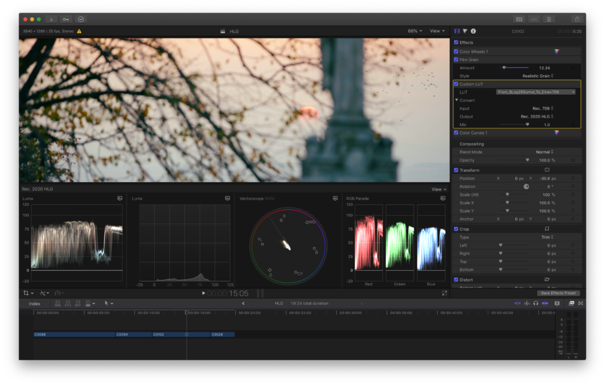
Task: Show the browser grid icon
Action: [519, 20]
